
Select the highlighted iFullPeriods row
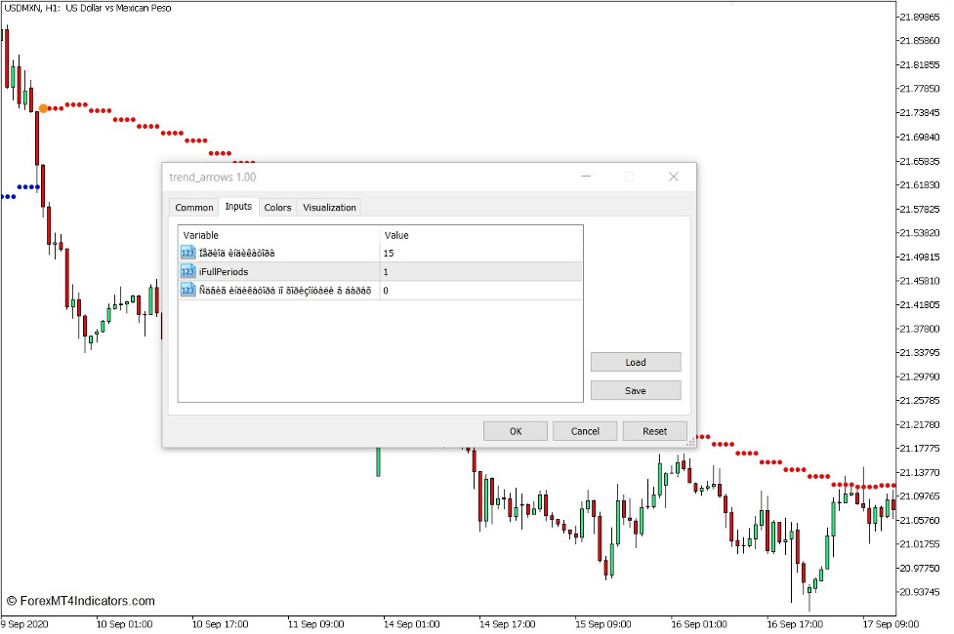point(273,271)
